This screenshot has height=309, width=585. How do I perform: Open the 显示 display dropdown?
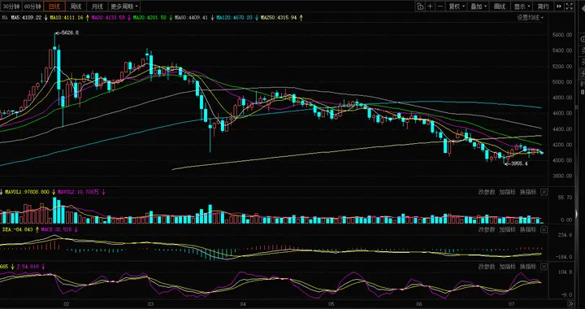tap(522, 7)
